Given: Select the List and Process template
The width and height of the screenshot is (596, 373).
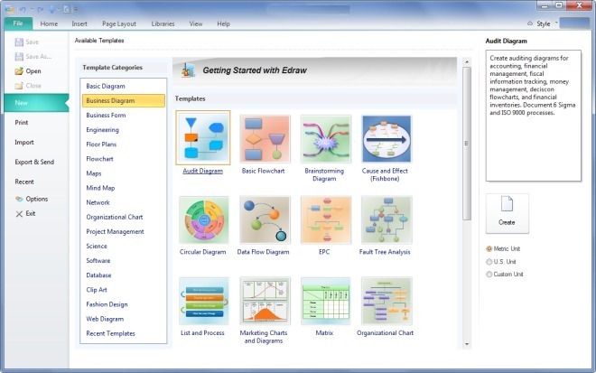Looking at the screenshot, I should pyautogui.click(x=204, y=301).
